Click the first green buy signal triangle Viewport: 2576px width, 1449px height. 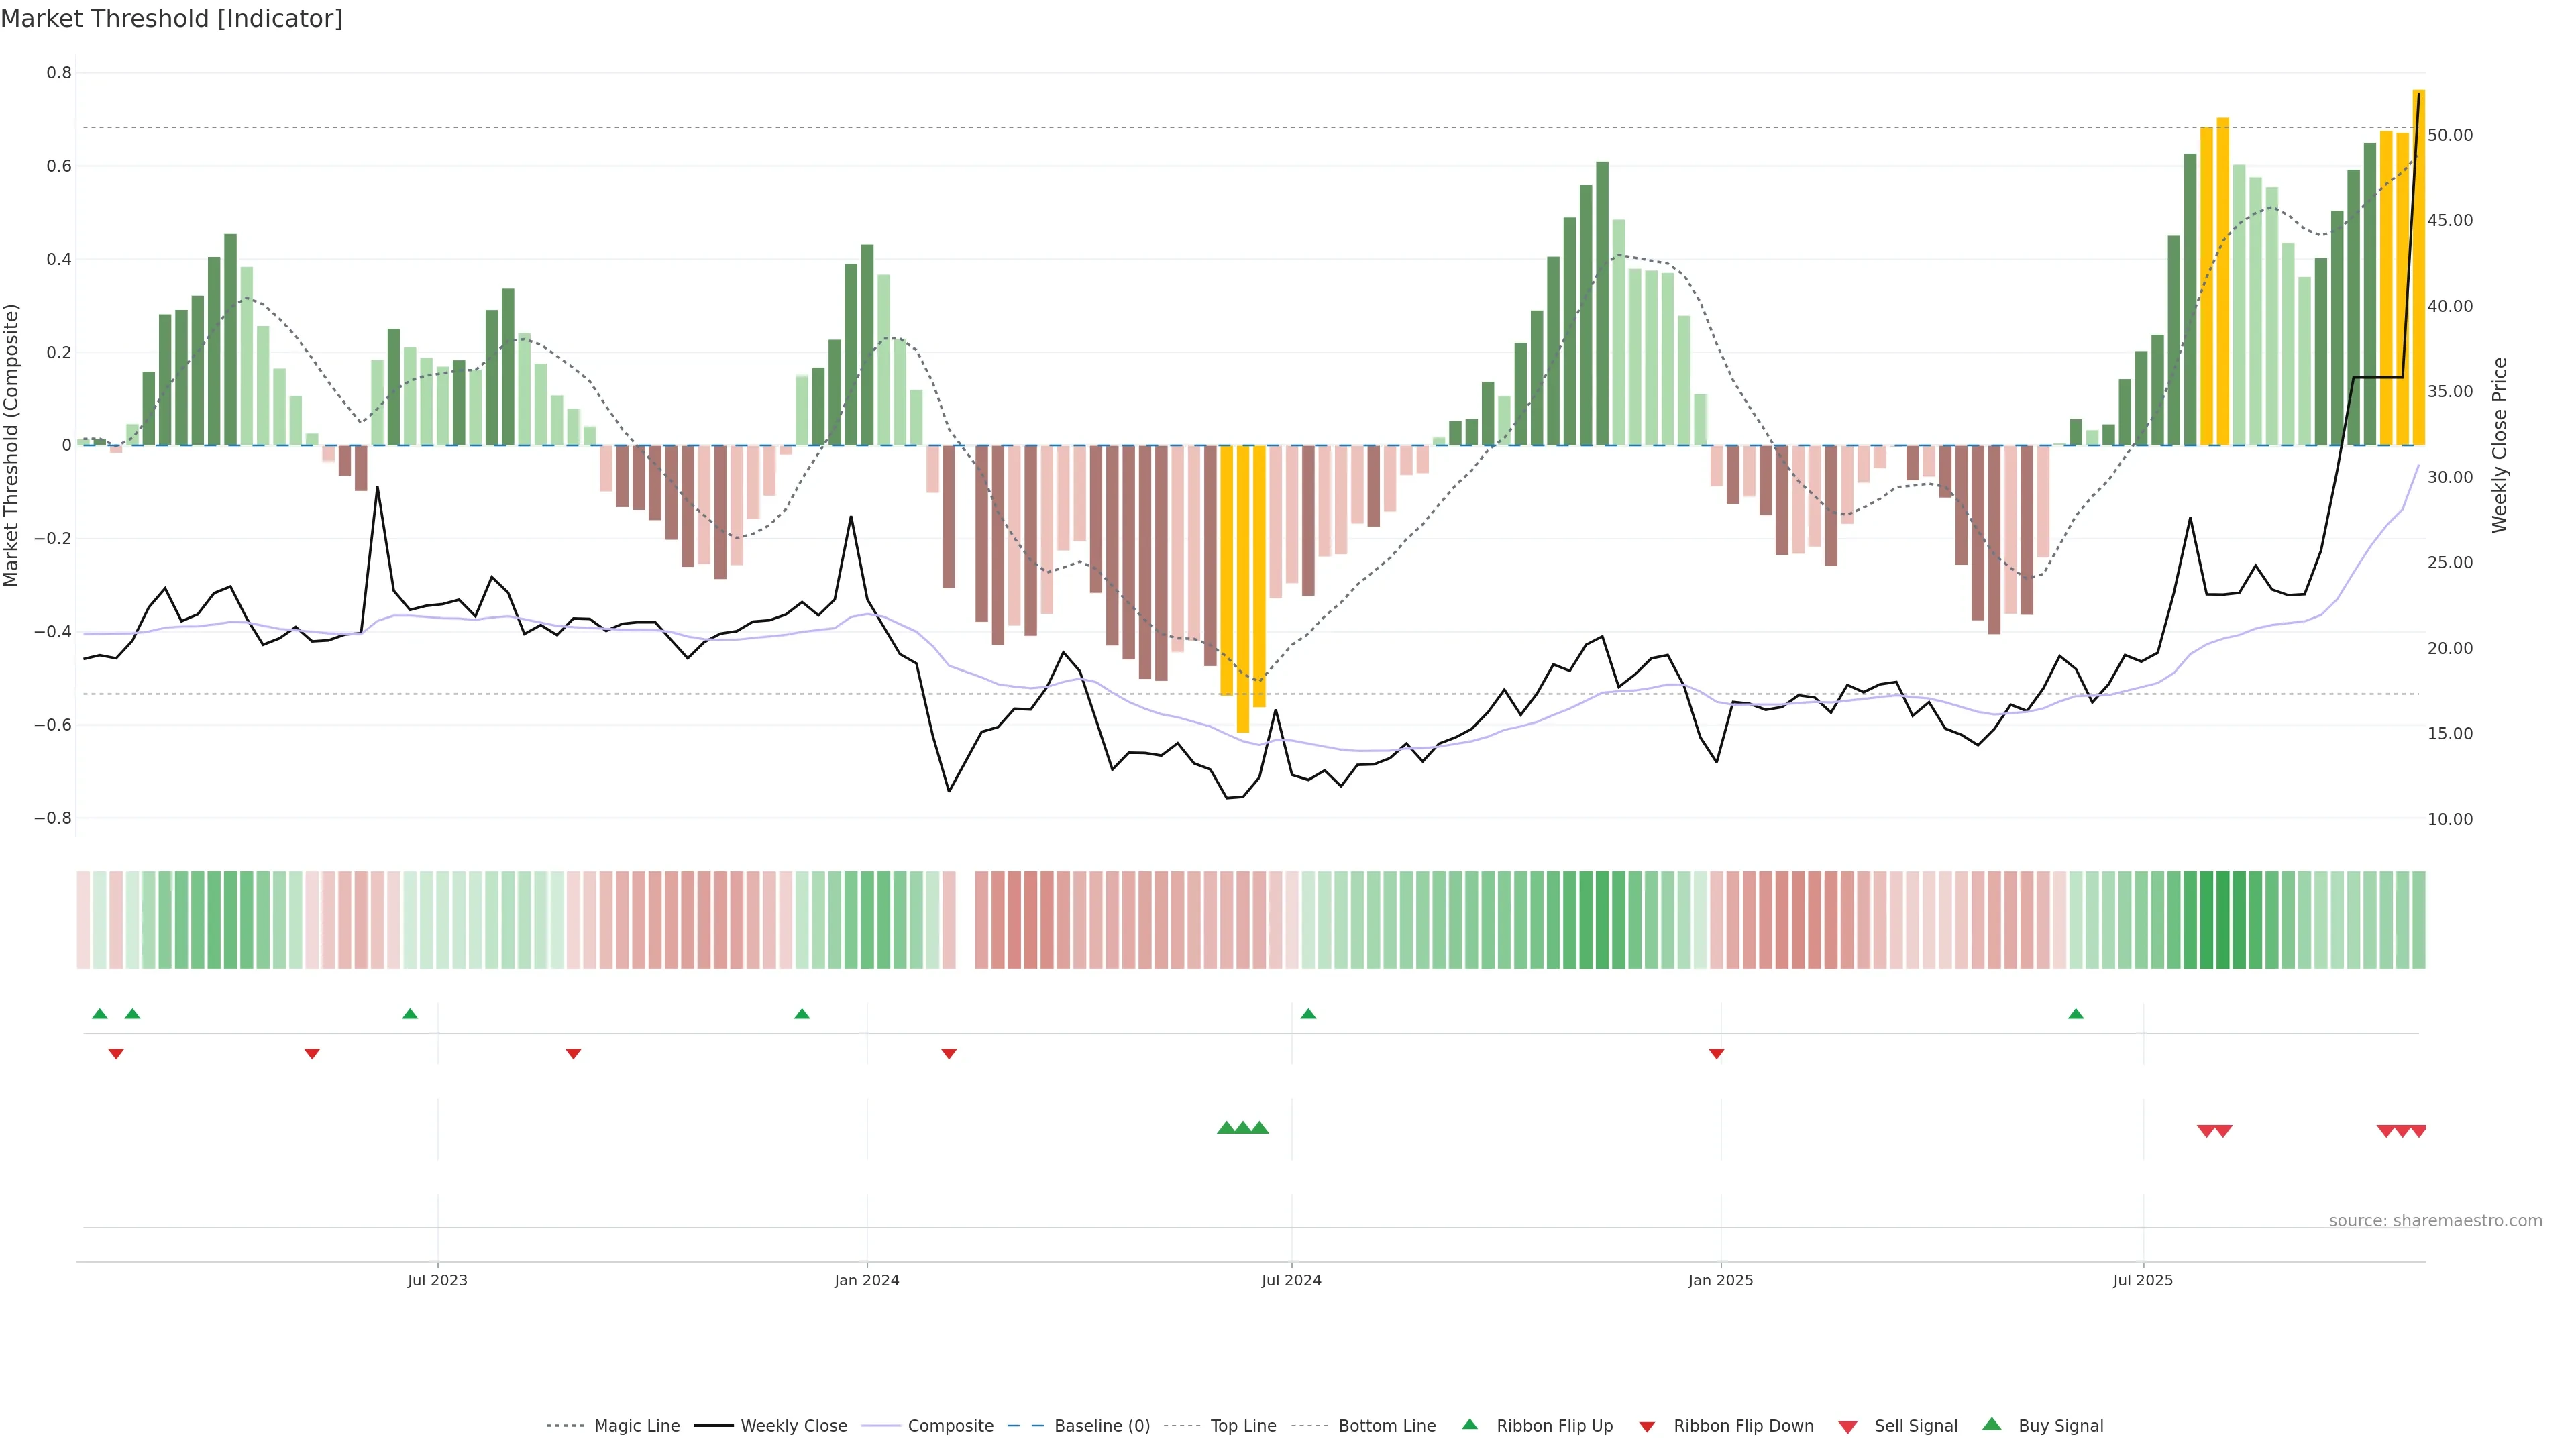point(1226,1128)
